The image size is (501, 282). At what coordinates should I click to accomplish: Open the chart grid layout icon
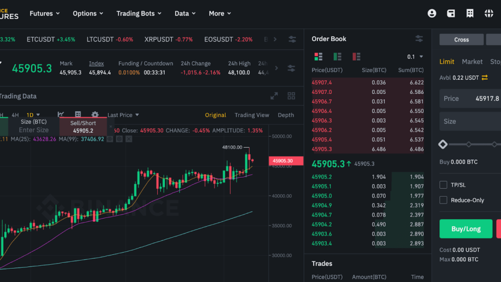[x=291, y=96]
